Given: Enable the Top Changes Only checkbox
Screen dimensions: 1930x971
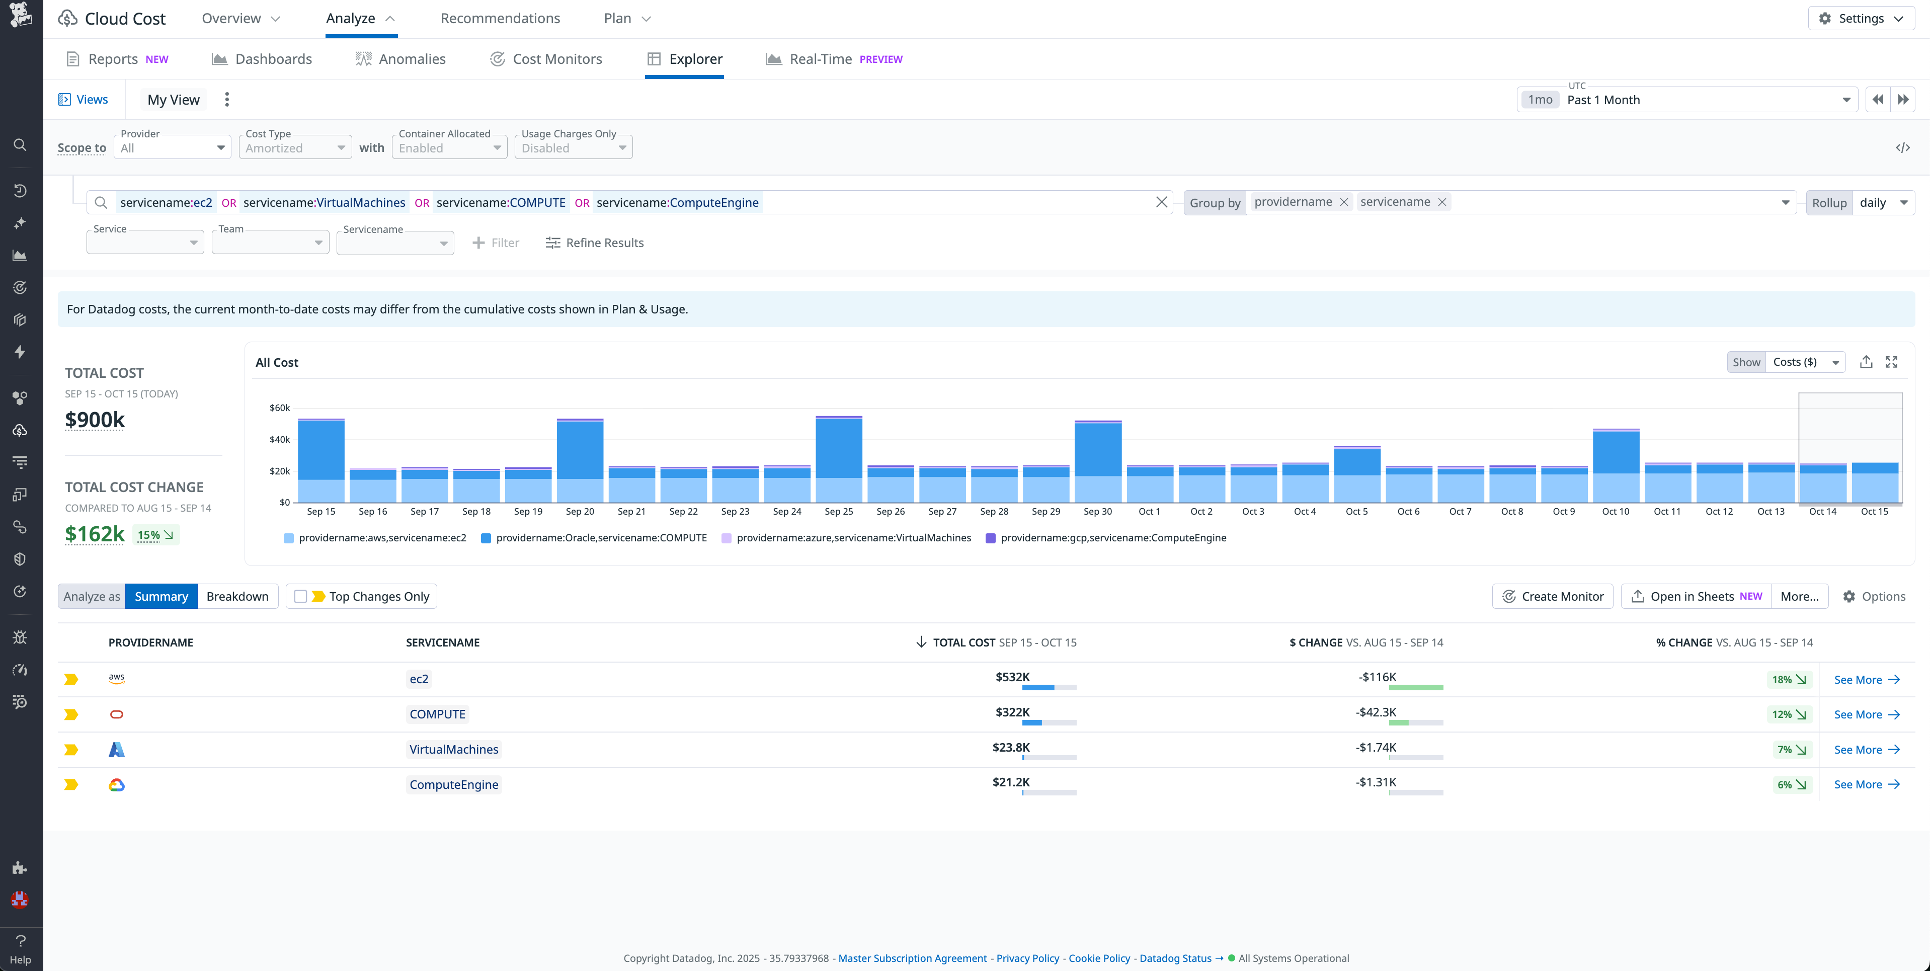Looking at the screenshot, I should 301,596.
